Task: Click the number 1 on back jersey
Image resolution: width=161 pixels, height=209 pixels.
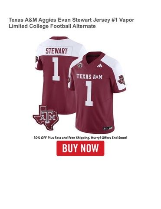Action: pos(56,69)
